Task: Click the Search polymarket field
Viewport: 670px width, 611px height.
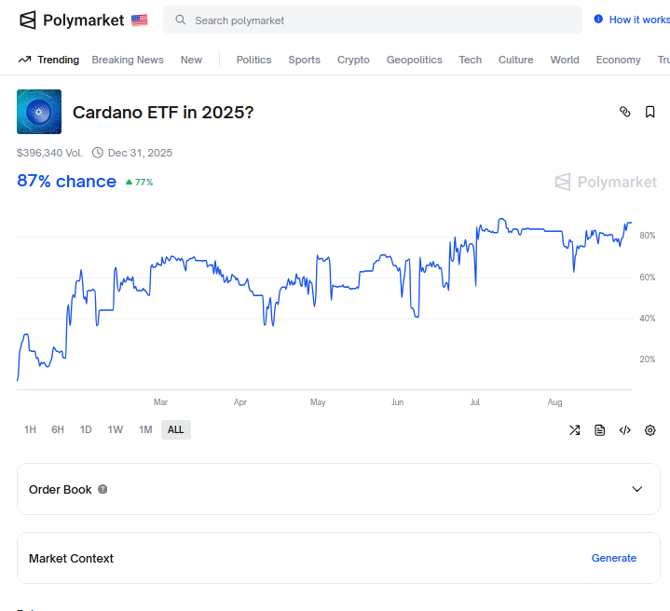Action: (373, 20)
